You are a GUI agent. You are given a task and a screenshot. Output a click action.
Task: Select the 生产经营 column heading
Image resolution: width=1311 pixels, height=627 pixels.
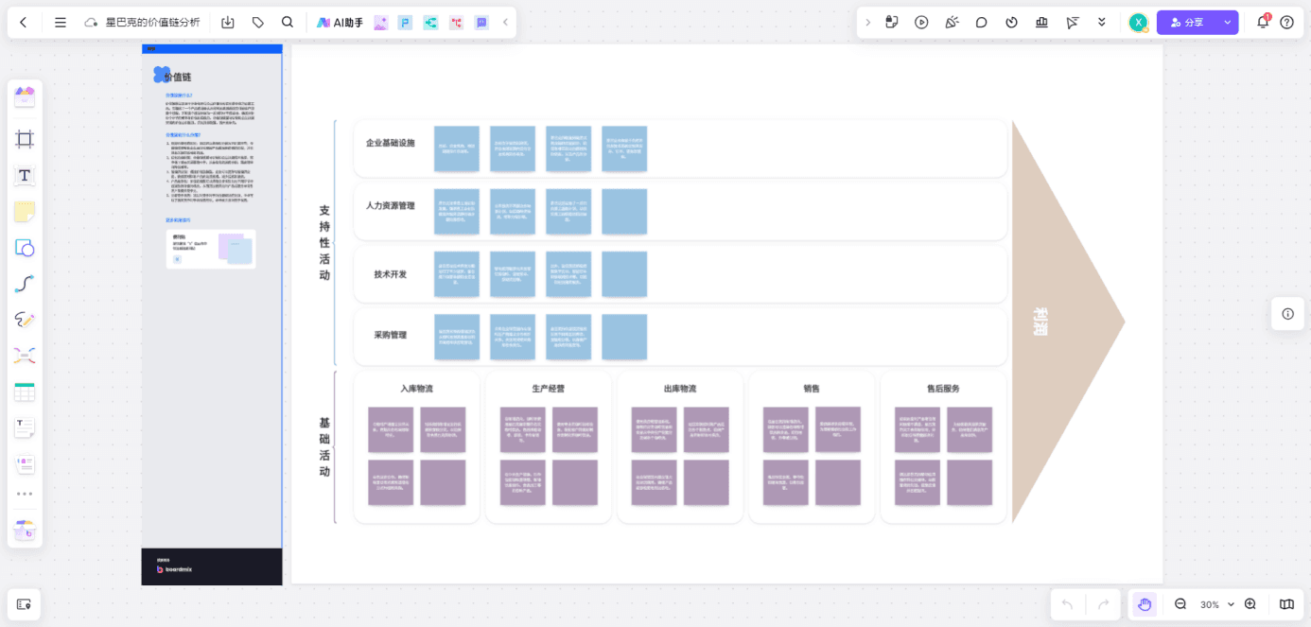point(548,389)
